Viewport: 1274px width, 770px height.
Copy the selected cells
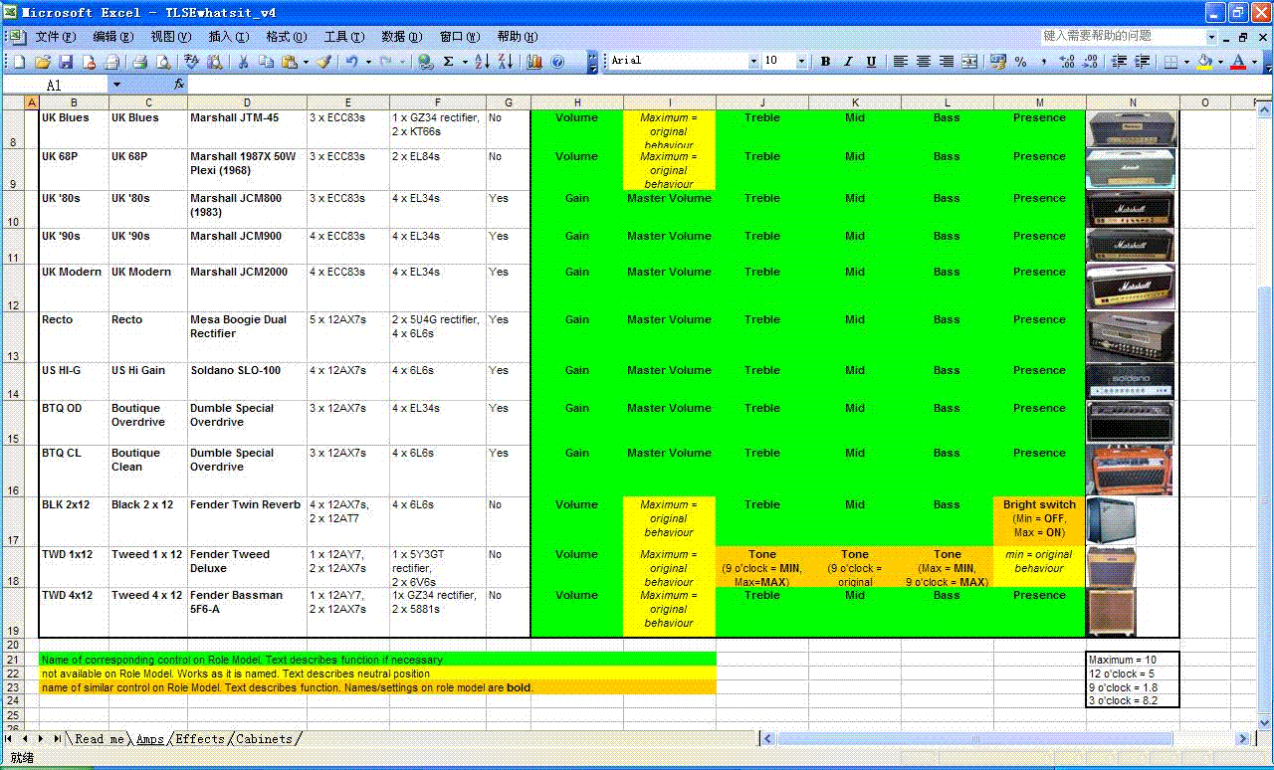click(266, 62)
